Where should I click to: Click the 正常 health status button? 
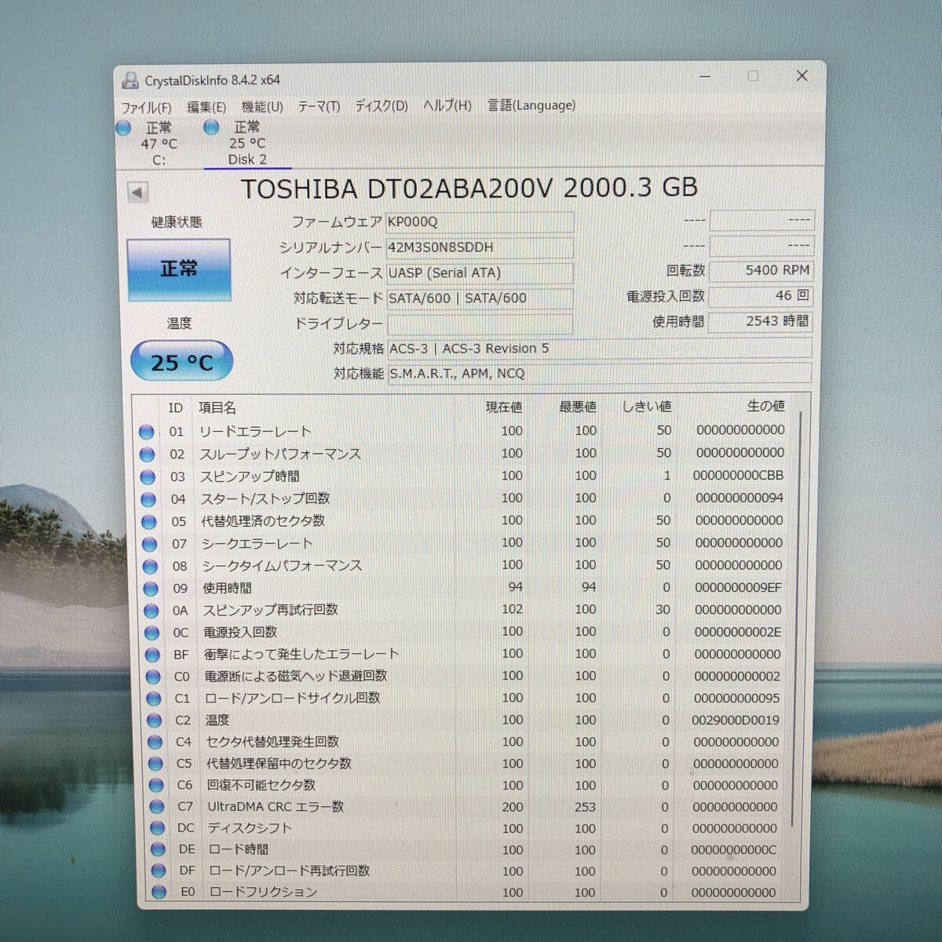179,269
